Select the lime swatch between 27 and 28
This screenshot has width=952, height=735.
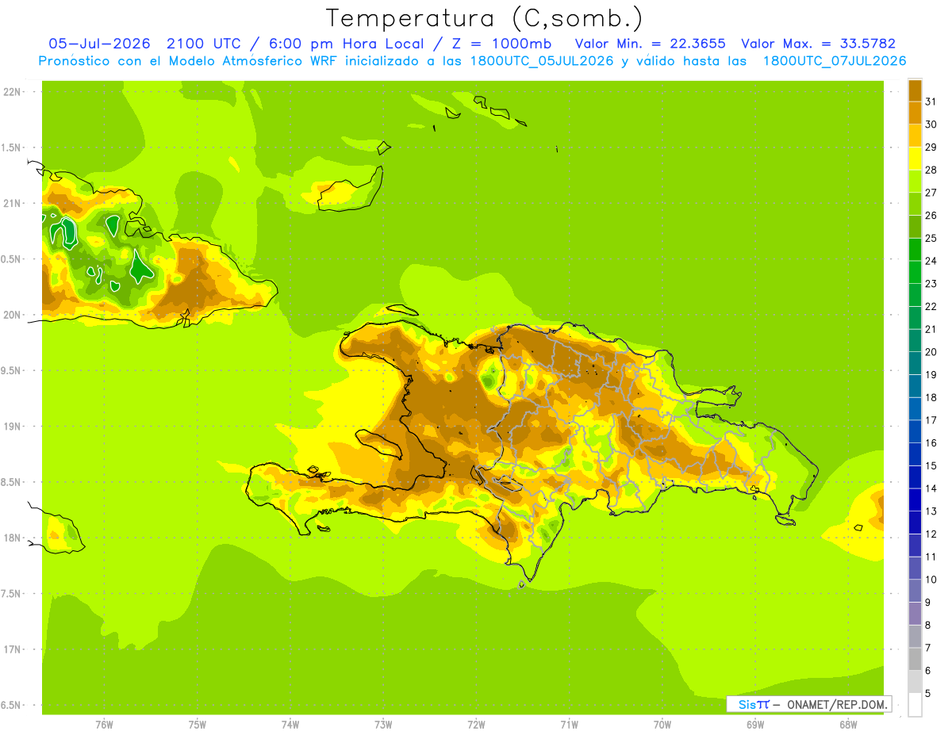(915, 181)
